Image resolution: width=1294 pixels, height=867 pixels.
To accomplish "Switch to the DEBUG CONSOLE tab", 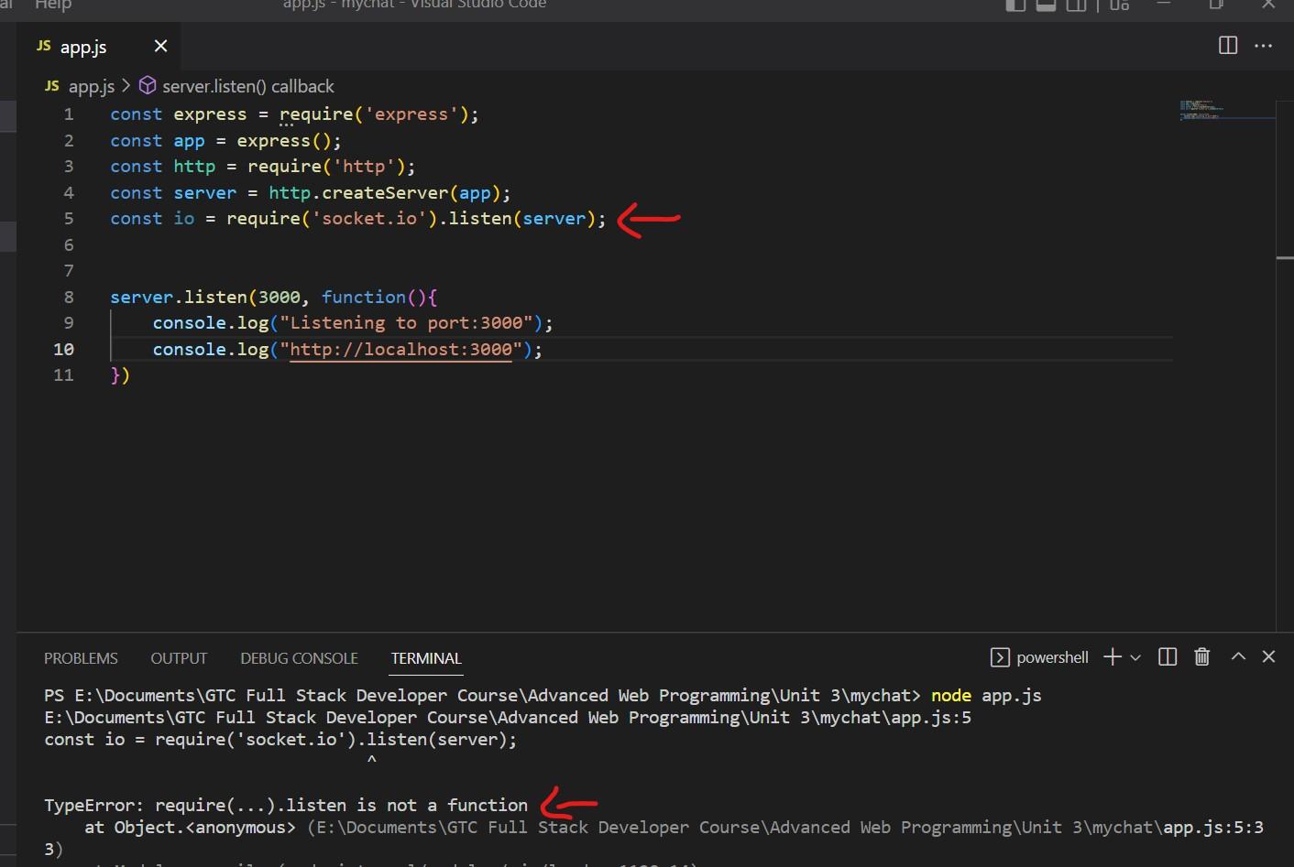I will [x=298, y=657].
